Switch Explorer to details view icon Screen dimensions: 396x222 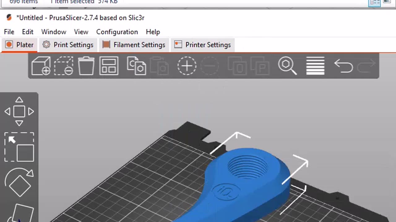pos(375,2)
